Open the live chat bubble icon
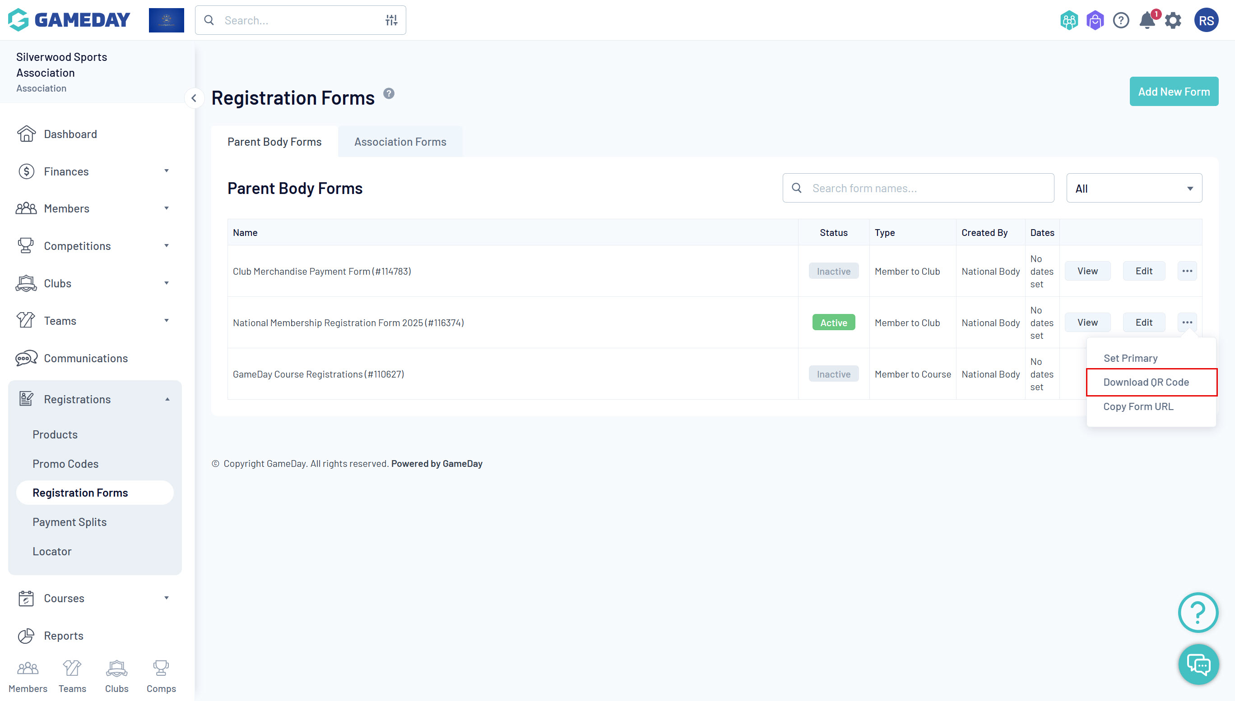The image size is (1235, 701). [x=1198, y=664]
